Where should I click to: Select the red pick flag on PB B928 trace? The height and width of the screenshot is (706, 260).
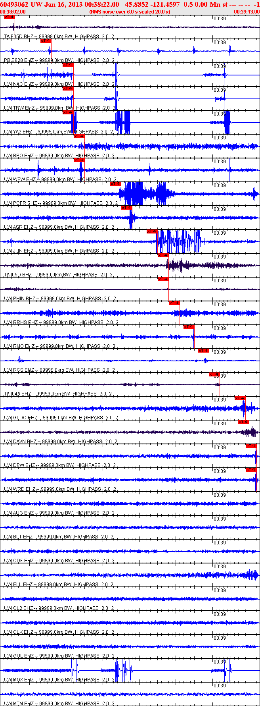tap(46, 41)
